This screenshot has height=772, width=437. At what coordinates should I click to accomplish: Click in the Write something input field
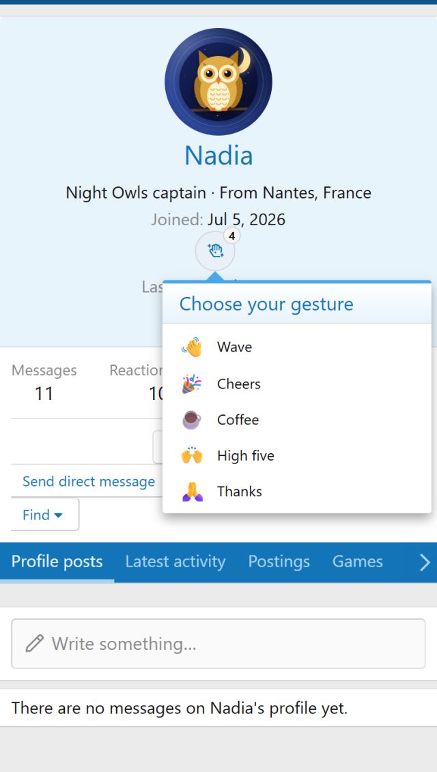218,644
